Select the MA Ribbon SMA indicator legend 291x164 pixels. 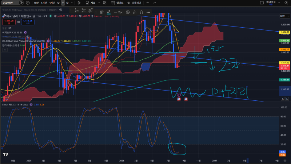[x=24, y=41]
